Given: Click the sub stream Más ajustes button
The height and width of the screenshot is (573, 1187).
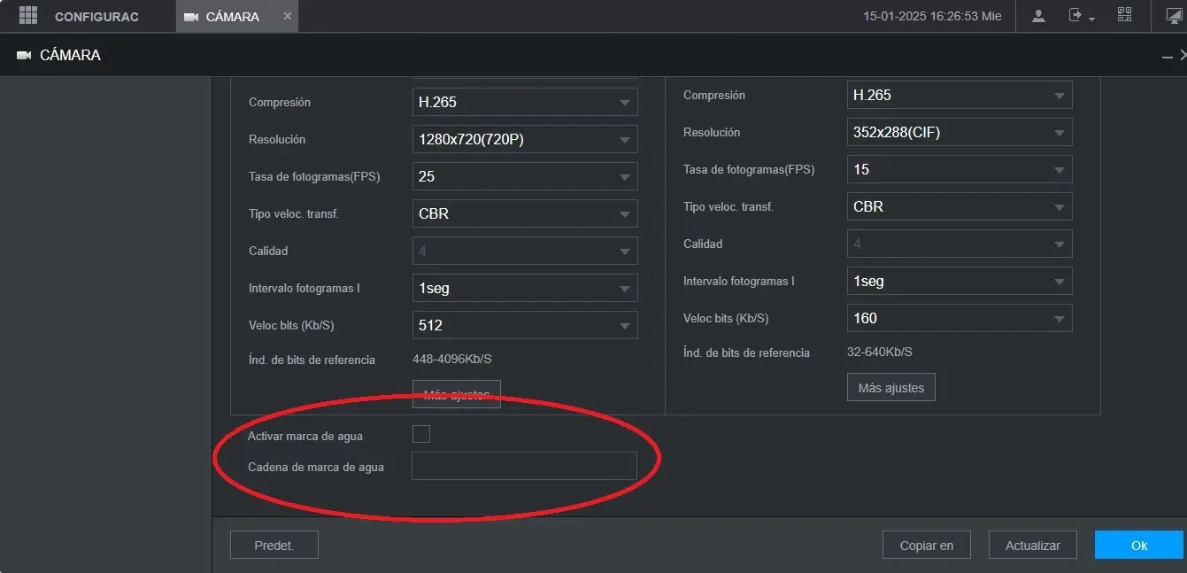Looking at the screenshot, I should (x=891, y=387).
